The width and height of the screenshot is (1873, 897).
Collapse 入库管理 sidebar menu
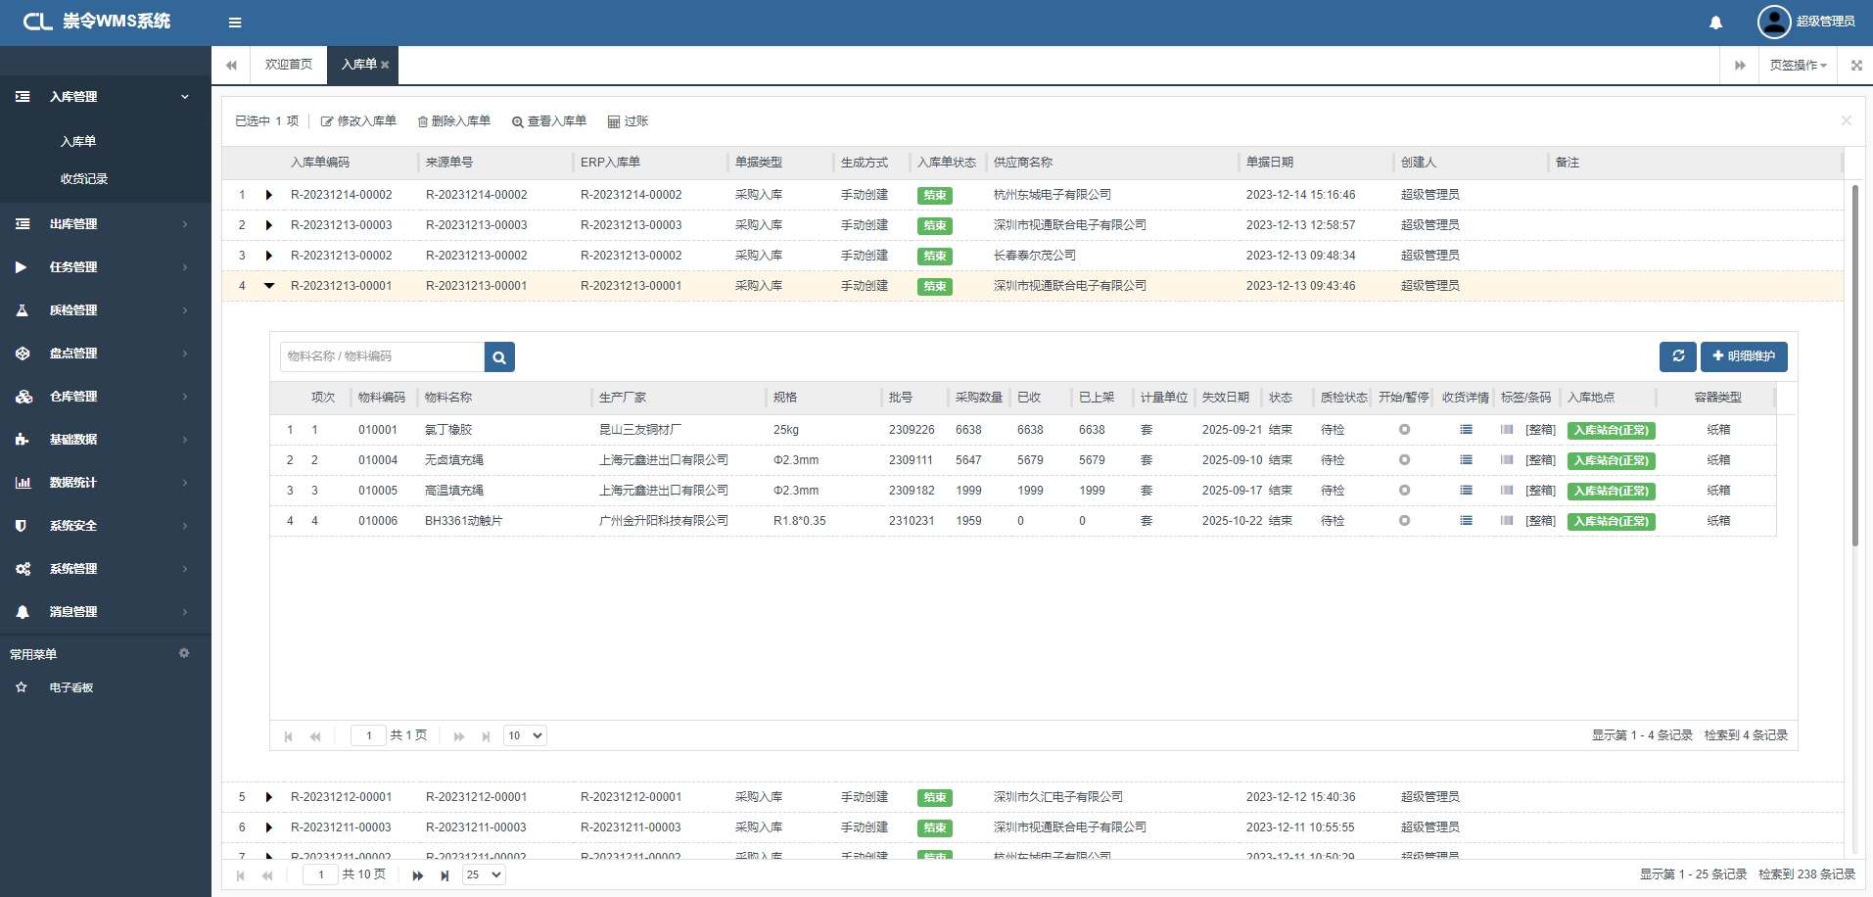click(106, 97)
